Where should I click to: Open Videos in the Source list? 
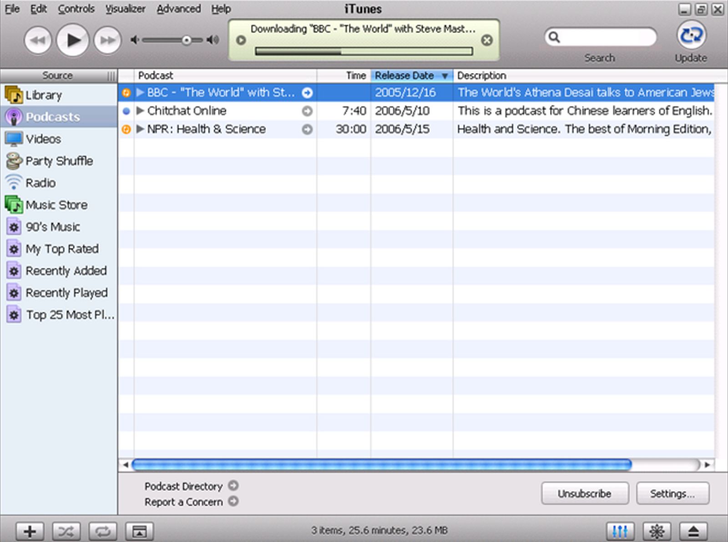(x=59, y=138)
